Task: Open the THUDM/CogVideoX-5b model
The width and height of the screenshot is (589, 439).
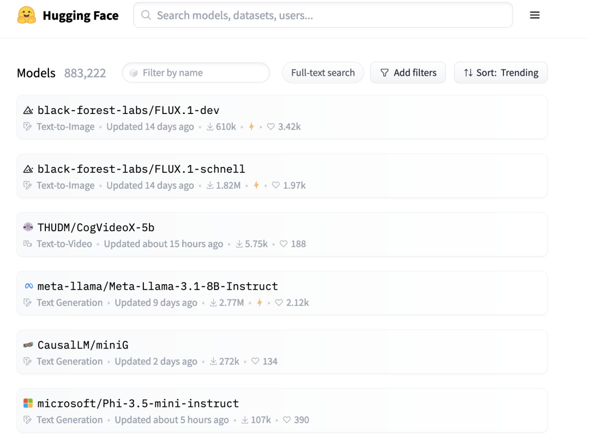Action: 96,227
